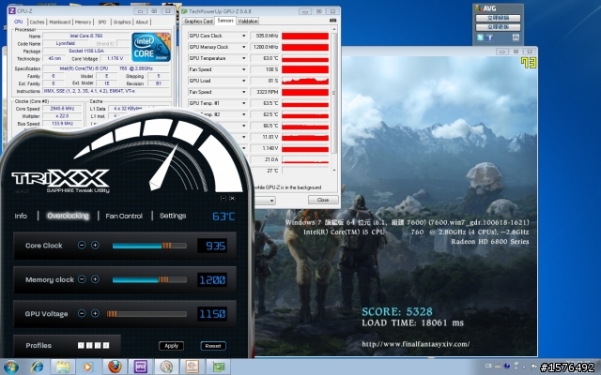The image size is (601, 375).
Task: Apply the TRIXX overclock settings
Action: [x=171, y=346]
